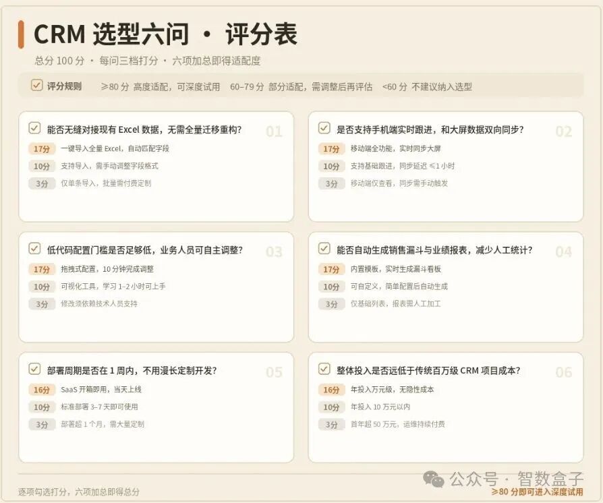
Task: Choose 17分 for 移动端全功能，实时同步大屏
Action: coord(331,149)
